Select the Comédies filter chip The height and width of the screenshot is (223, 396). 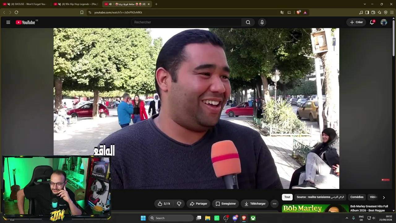[357, 197]
